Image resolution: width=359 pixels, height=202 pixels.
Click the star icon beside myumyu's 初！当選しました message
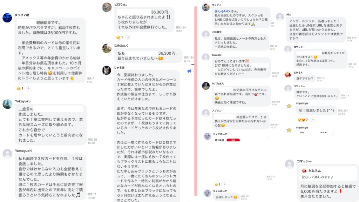click(289, 106)
